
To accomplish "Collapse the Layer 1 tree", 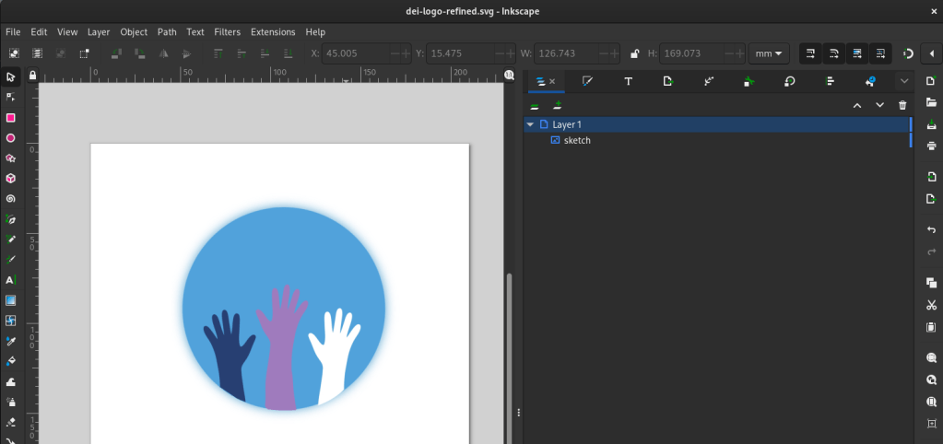I will click(530, 124).
